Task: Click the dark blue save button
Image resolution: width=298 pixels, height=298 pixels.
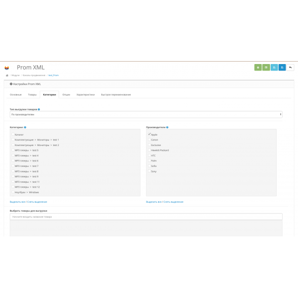Action: [x=282, y=68]
